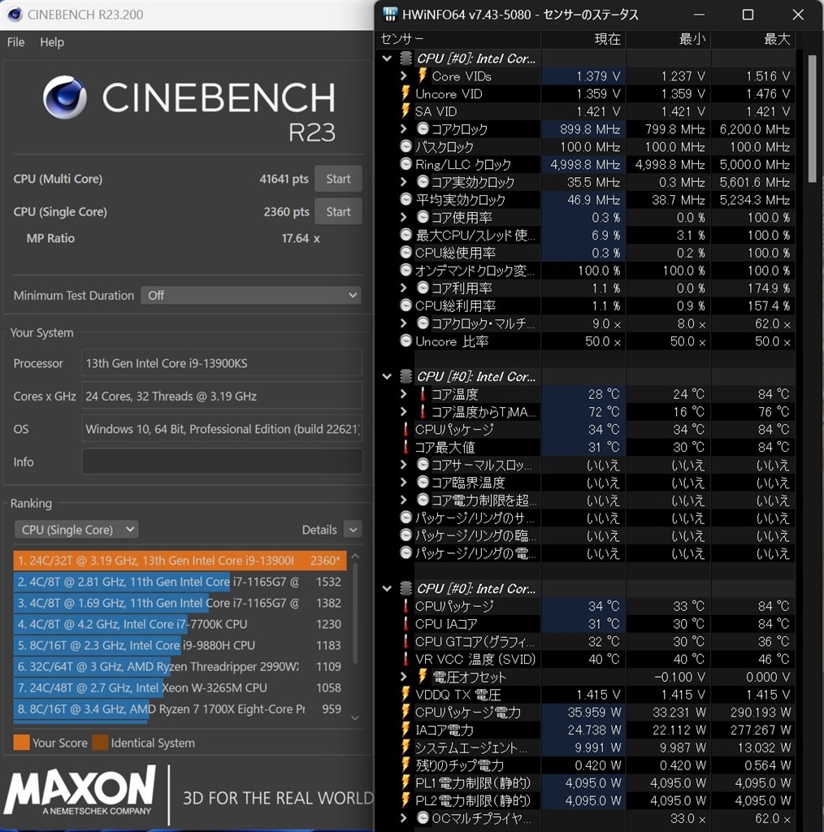
Task: Click the clock icon beside Ring/LLC クロック
Action: [x=405, y=164]
